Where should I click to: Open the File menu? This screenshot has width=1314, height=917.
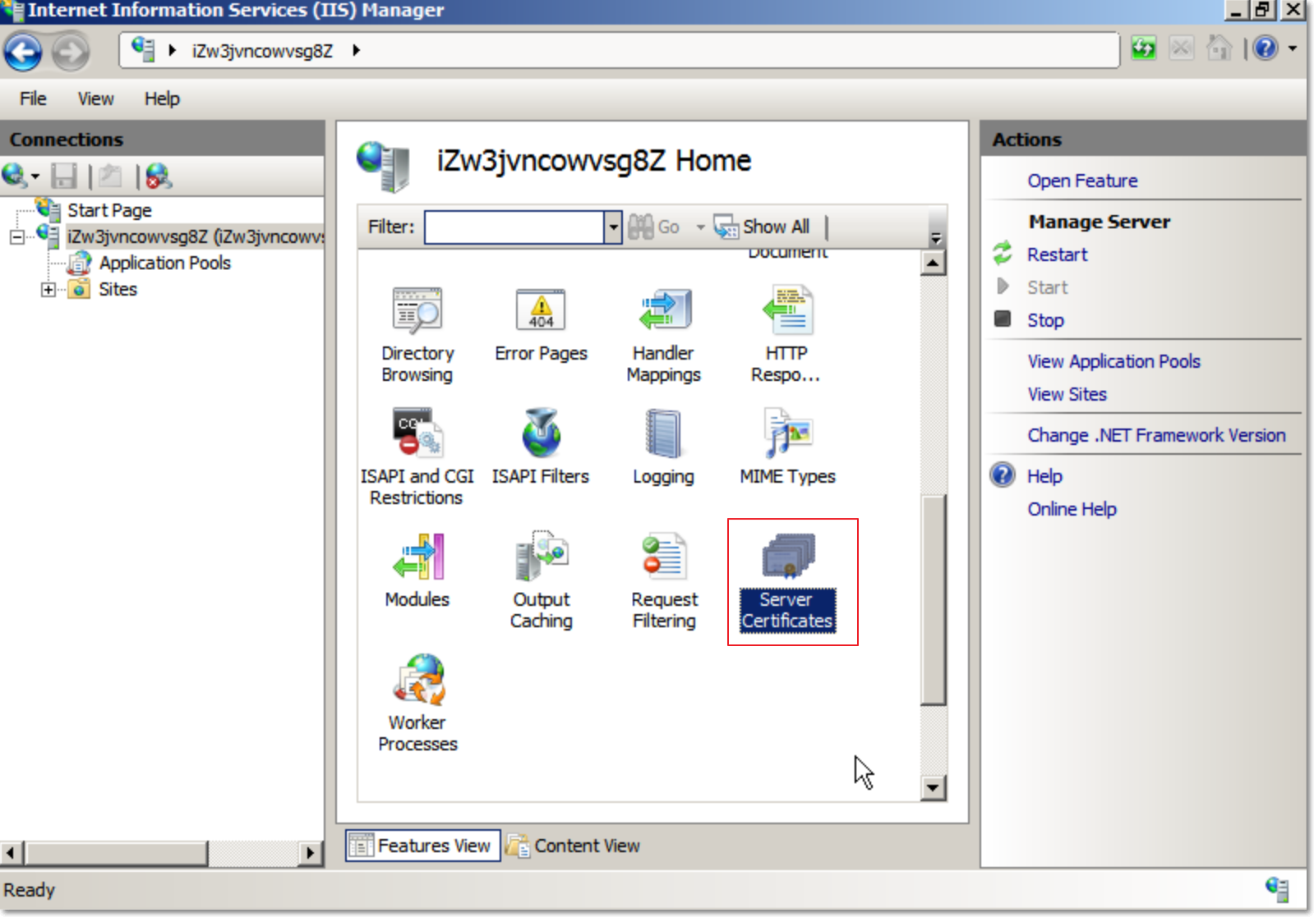pos(33,99)
